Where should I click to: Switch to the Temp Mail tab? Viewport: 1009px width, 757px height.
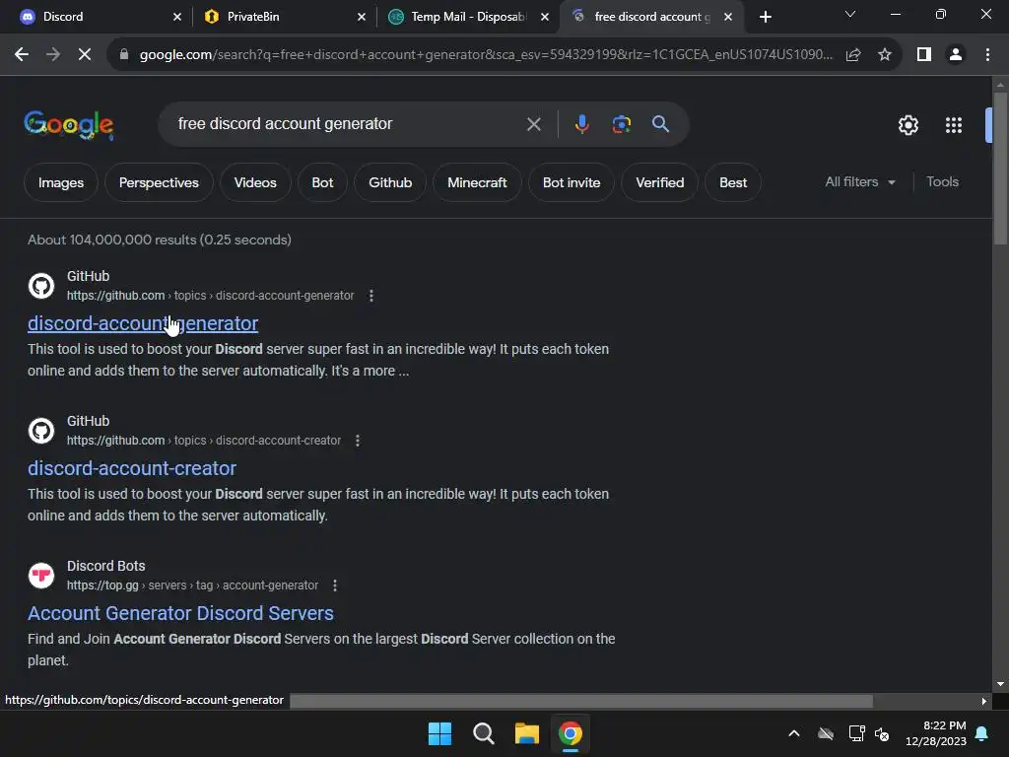[x=468, y=17]
